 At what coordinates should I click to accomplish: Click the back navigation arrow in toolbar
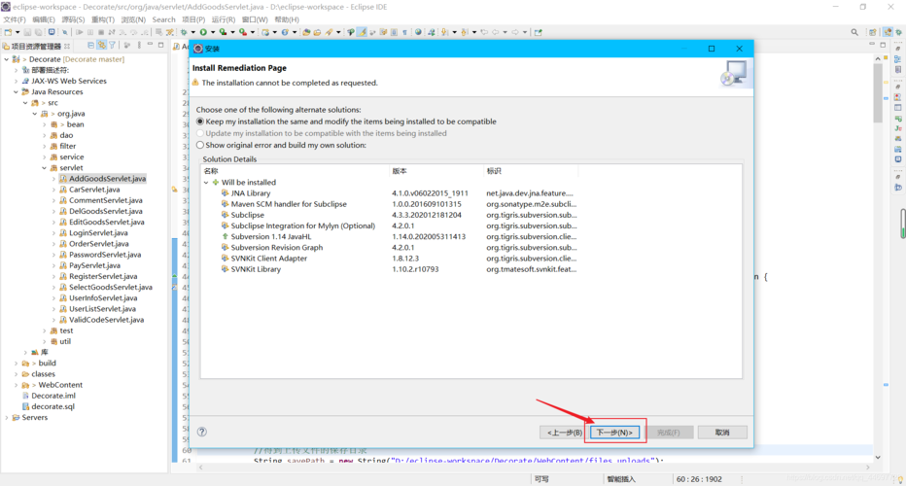tap(495, 32)
